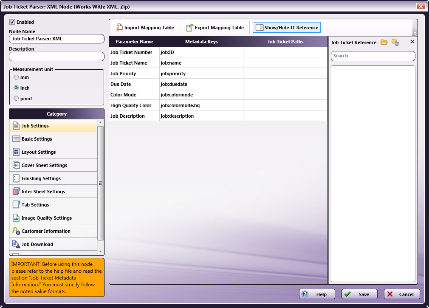This screenshot has height=308, width=429.
Task: Open the Image Quality Settings category
Action: (x=54, y=218)
